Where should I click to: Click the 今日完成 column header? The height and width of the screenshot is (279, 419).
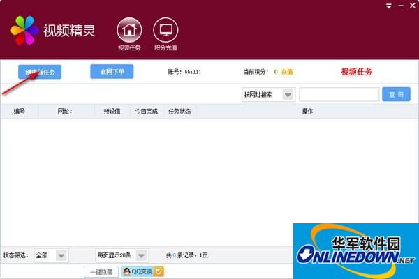pyautogui.click(x=146, y=111)
